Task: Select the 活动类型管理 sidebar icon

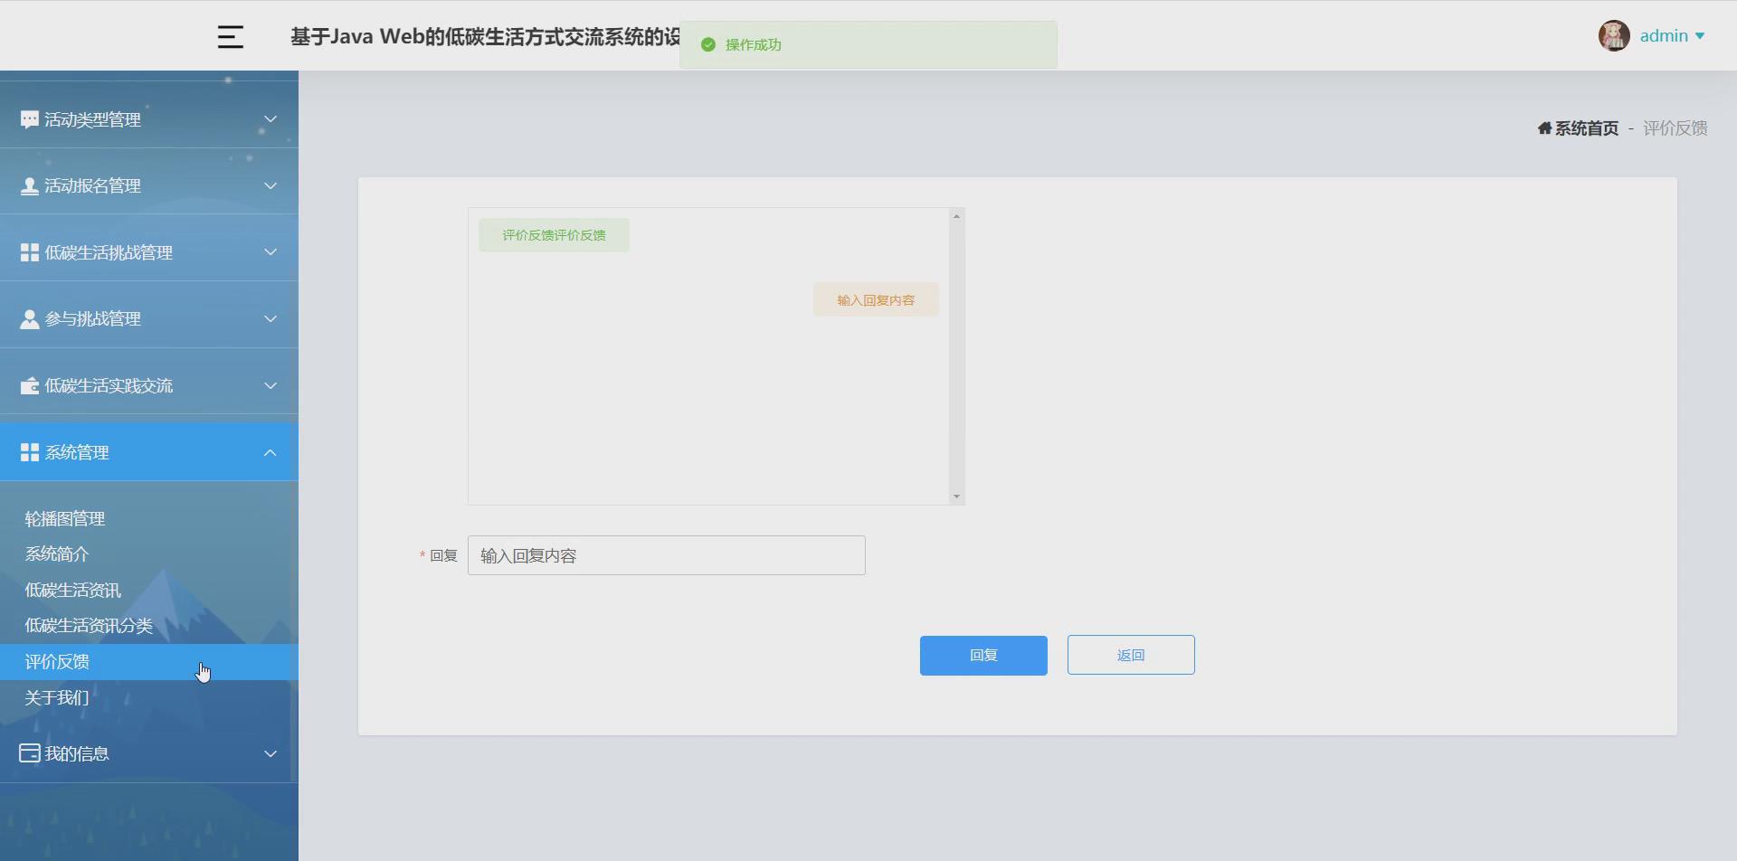Action: tap(28, 118)
